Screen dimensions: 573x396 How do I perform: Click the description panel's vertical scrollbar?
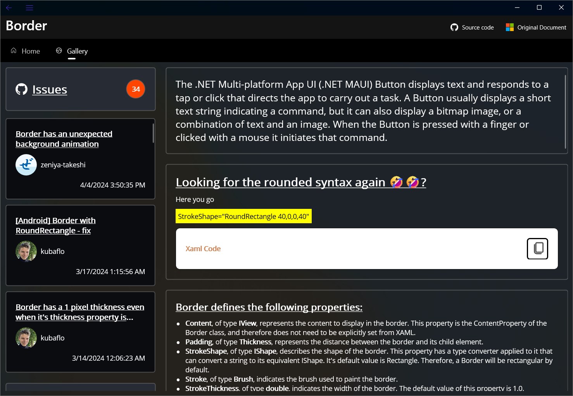pos(565,112)
